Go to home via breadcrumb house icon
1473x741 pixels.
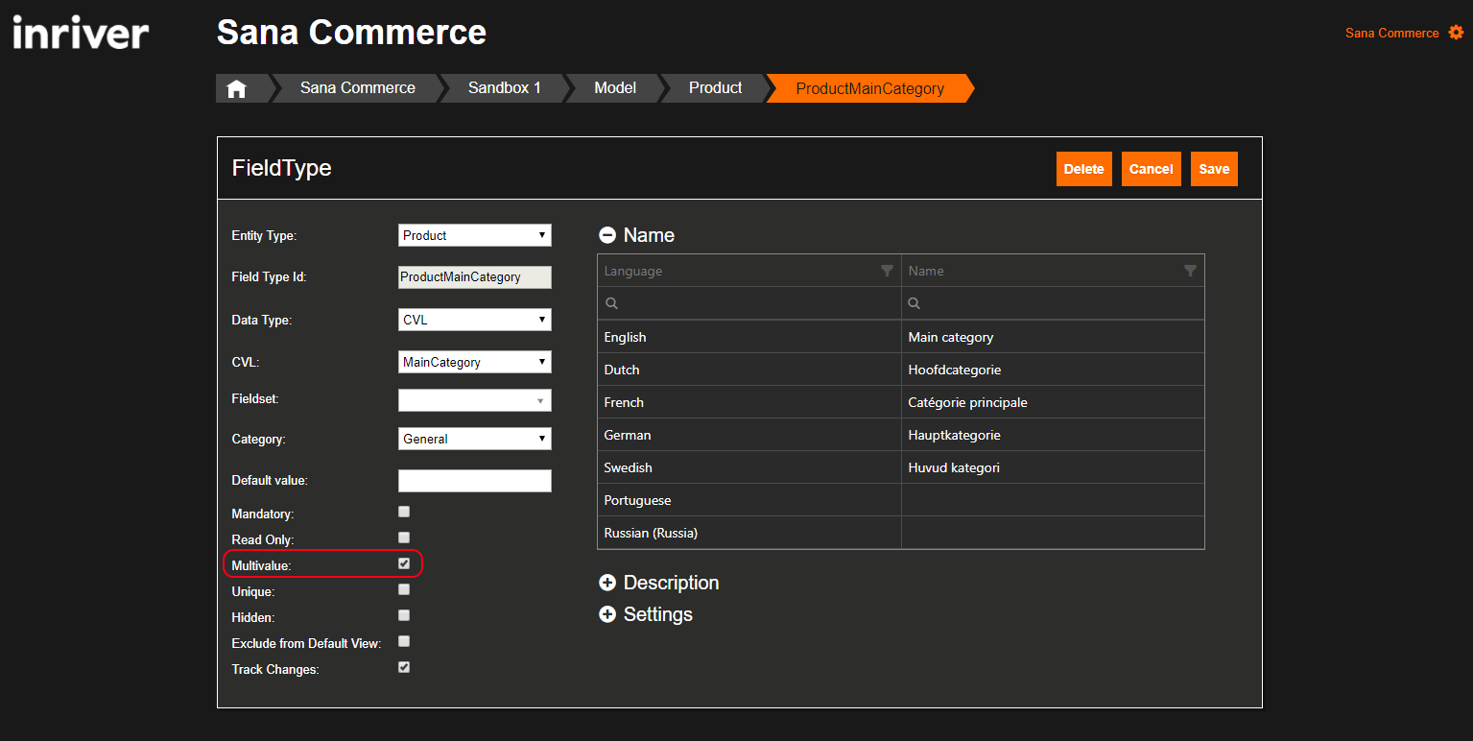[x=237, y=88]
